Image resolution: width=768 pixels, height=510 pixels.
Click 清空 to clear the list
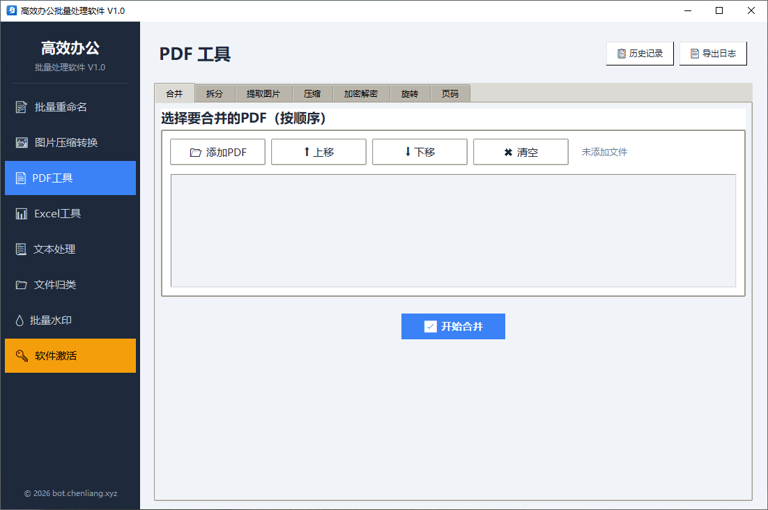[x=521, y=152]
